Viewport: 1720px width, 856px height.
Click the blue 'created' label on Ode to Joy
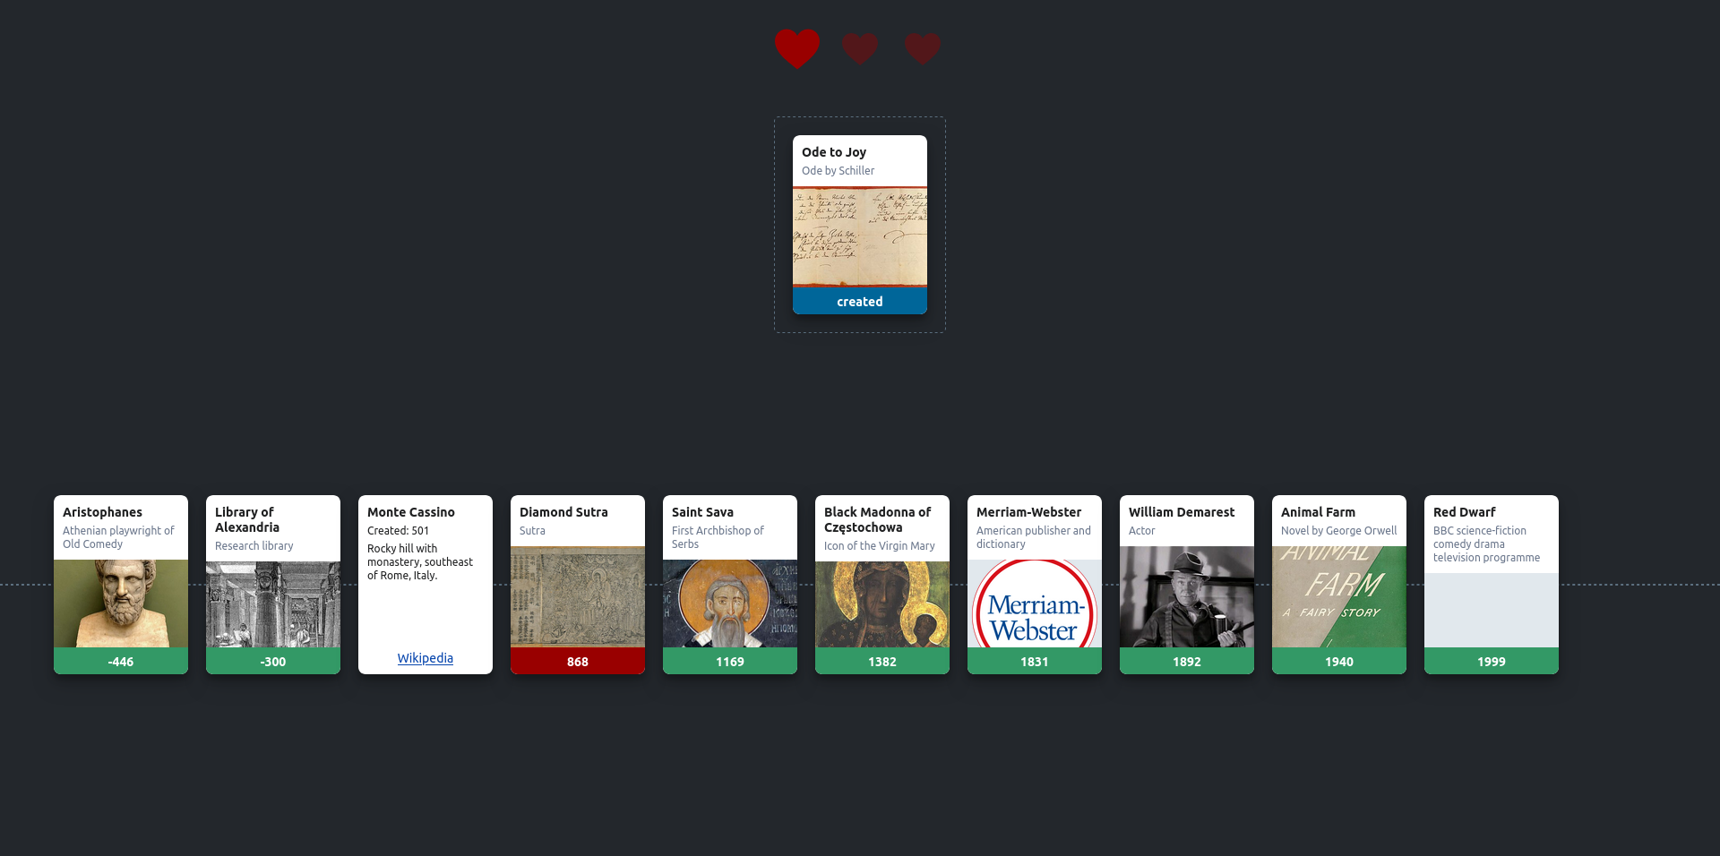pos(860,301)
